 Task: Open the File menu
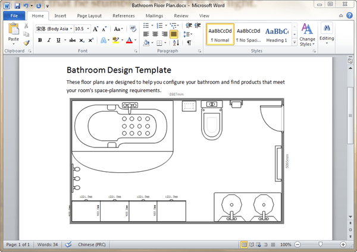[13, 15]
